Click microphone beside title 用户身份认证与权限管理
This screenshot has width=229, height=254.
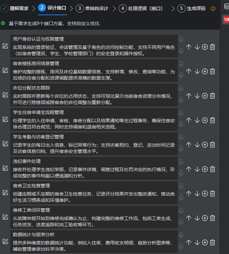click(x=181, y=40)
